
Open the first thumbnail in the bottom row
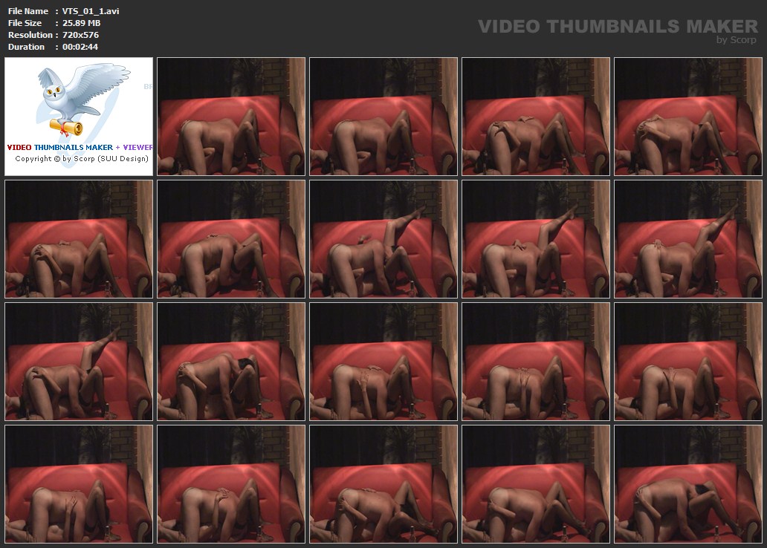79,484
